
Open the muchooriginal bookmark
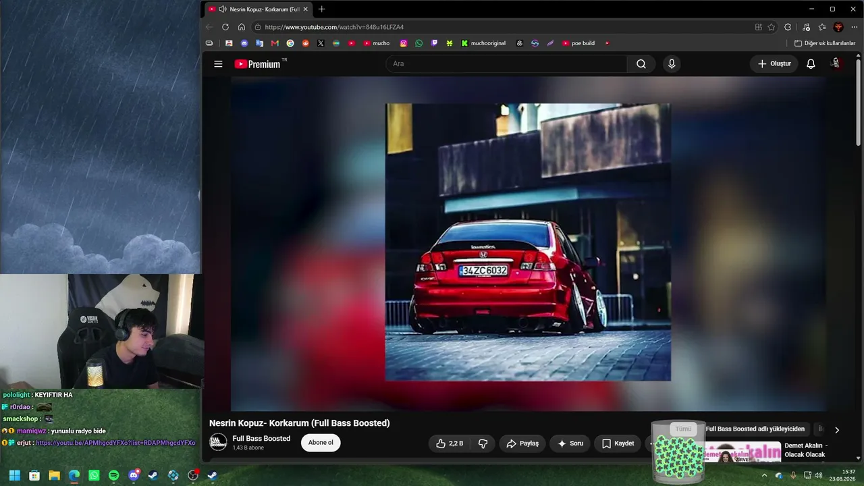[x=483, y=43]
